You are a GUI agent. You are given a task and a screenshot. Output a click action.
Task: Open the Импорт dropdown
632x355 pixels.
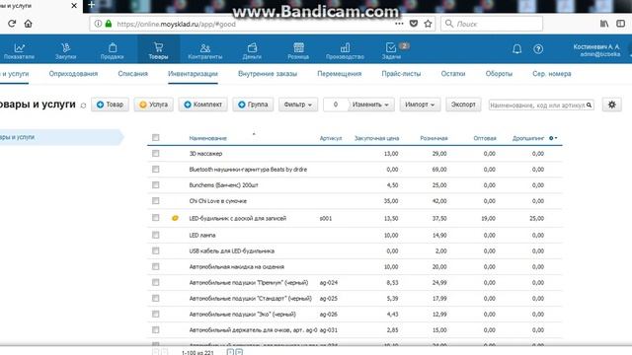[x=420, y=105]
